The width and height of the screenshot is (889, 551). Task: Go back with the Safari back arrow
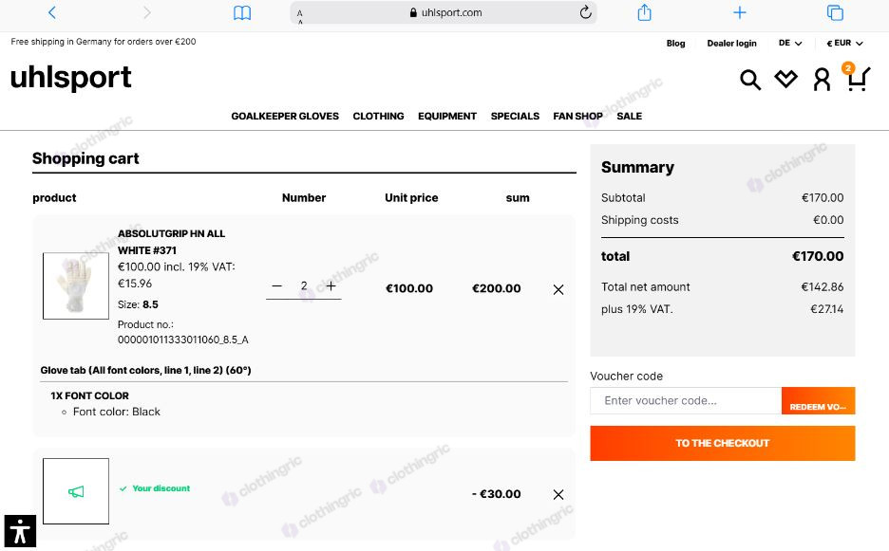[x=52, y=12]
